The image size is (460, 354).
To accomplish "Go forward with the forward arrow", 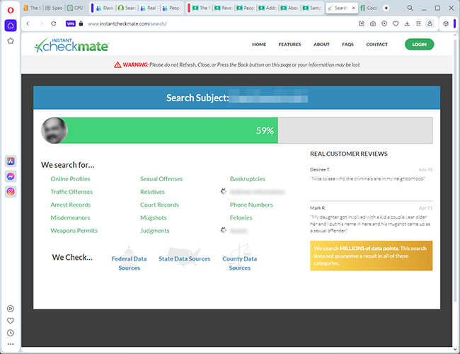I will (x=41, y=23).
